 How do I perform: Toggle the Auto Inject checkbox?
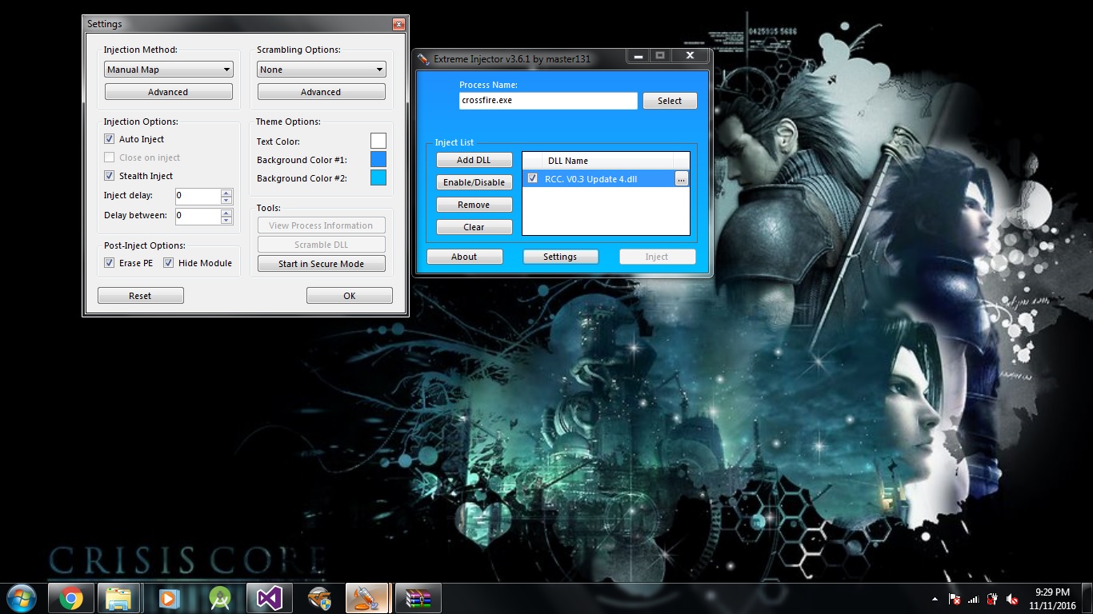(x=110, y=139)
